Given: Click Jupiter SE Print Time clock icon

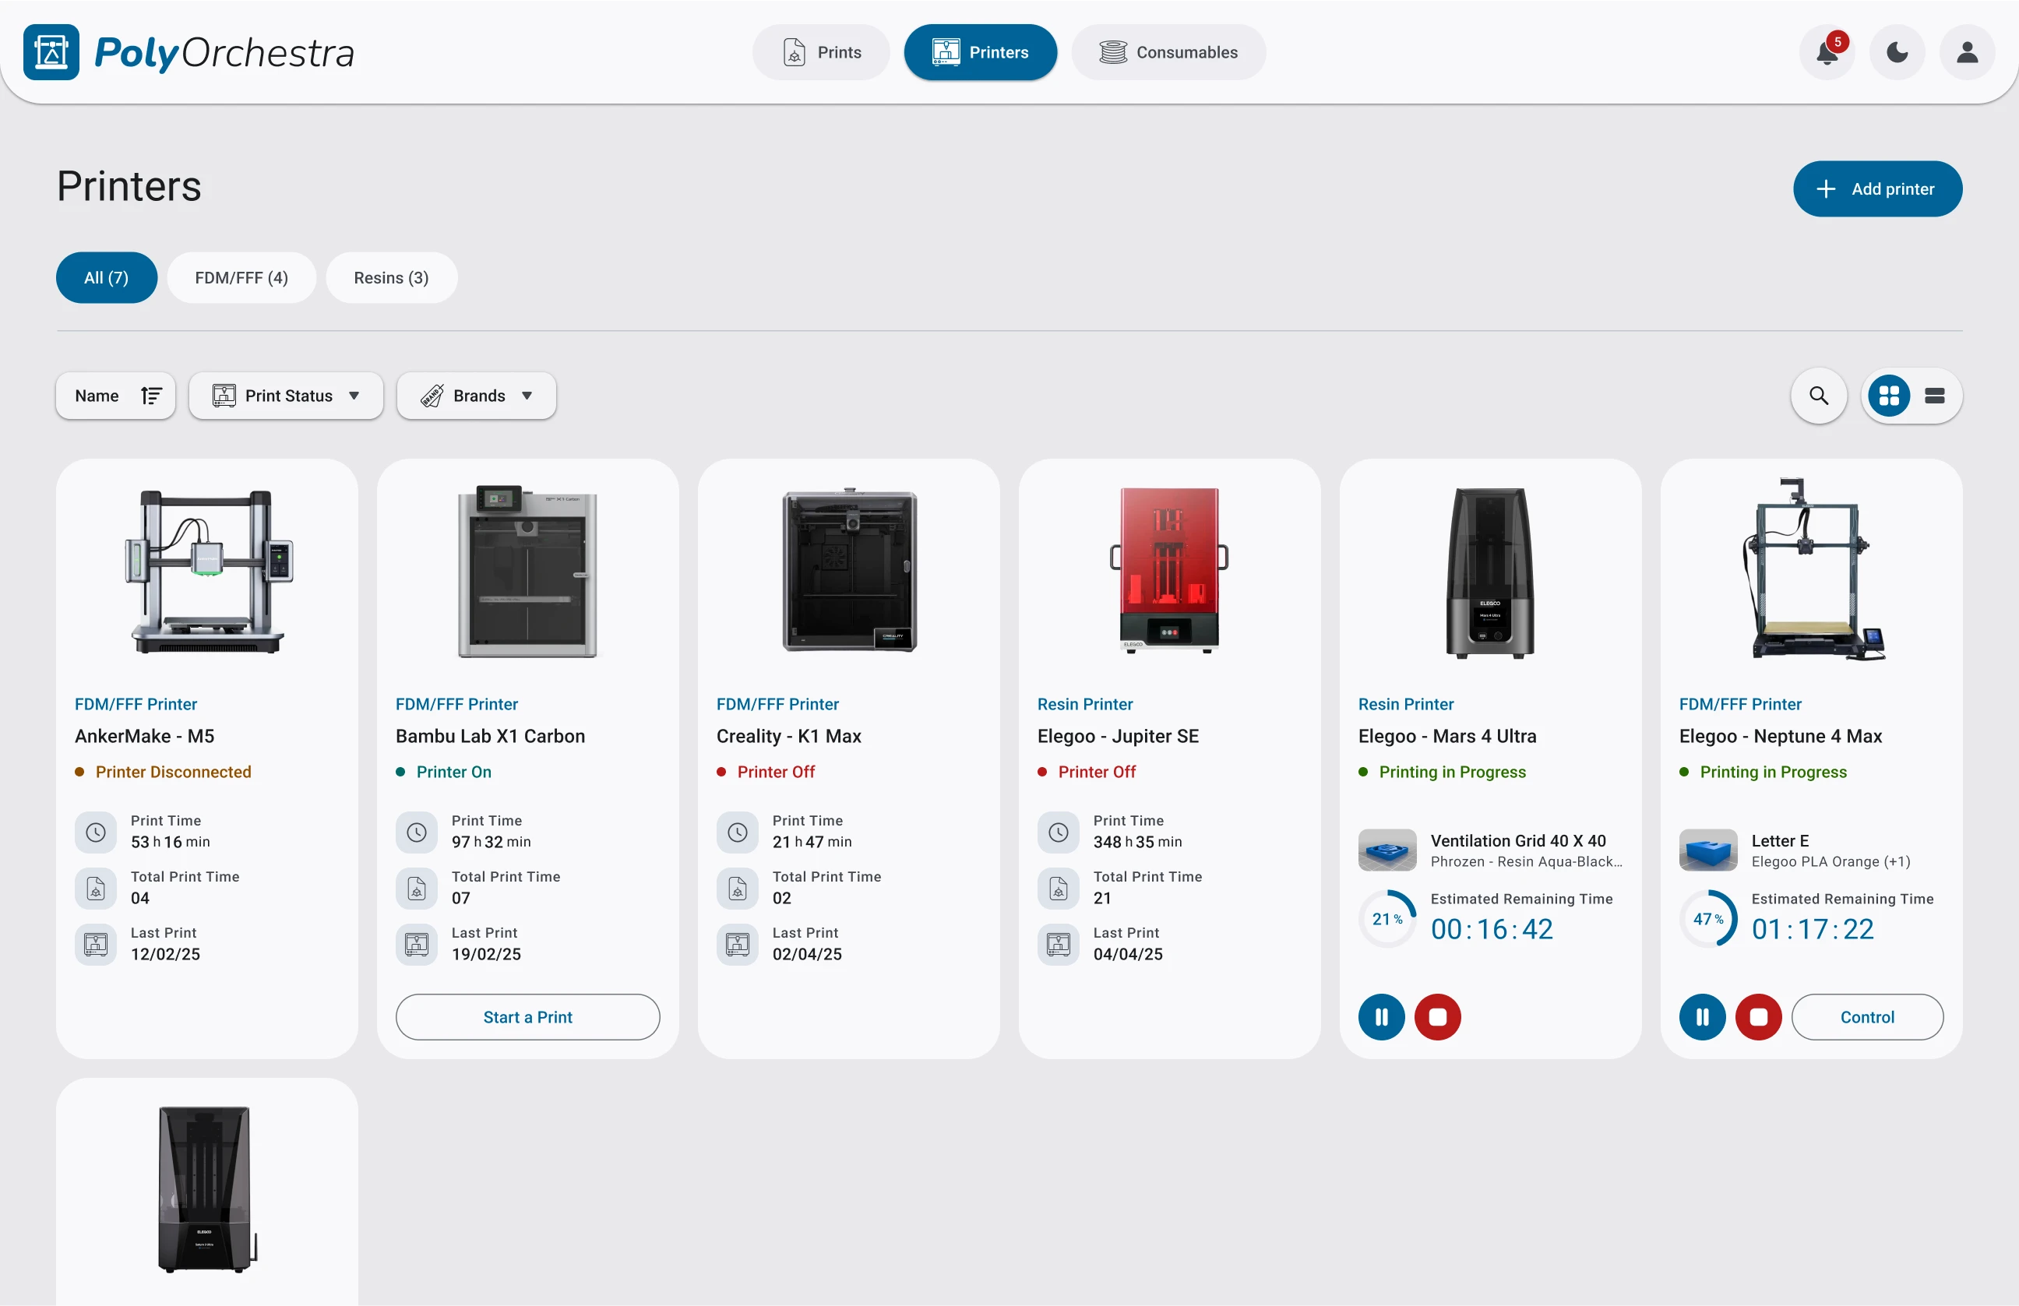Looking at the screenshot, I should pyautogui.click(x=1058, y=833).
